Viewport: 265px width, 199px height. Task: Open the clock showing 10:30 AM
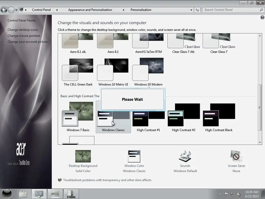click(x=252, y=194)
